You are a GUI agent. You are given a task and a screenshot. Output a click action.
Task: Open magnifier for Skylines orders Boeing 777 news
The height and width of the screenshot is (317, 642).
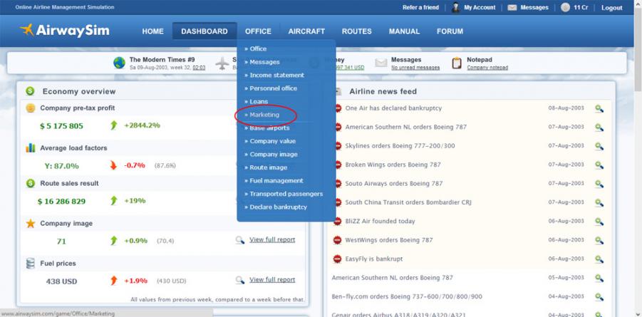[x=599, y=146]
